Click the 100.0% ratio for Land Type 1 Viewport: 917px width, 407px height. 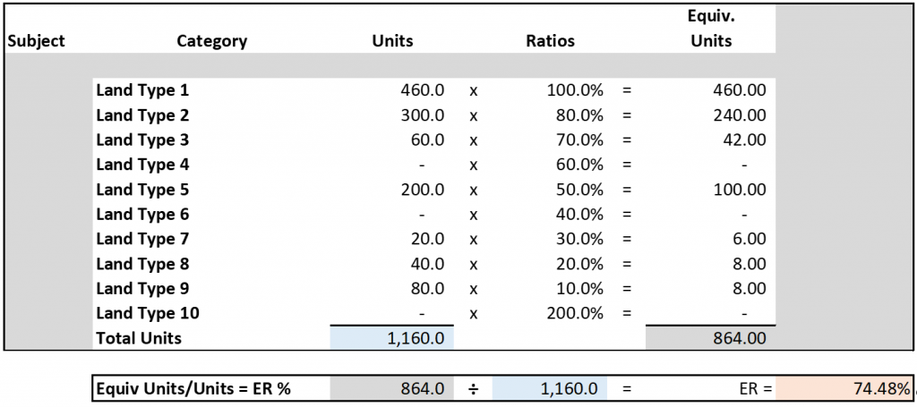[x=575, y=90]
